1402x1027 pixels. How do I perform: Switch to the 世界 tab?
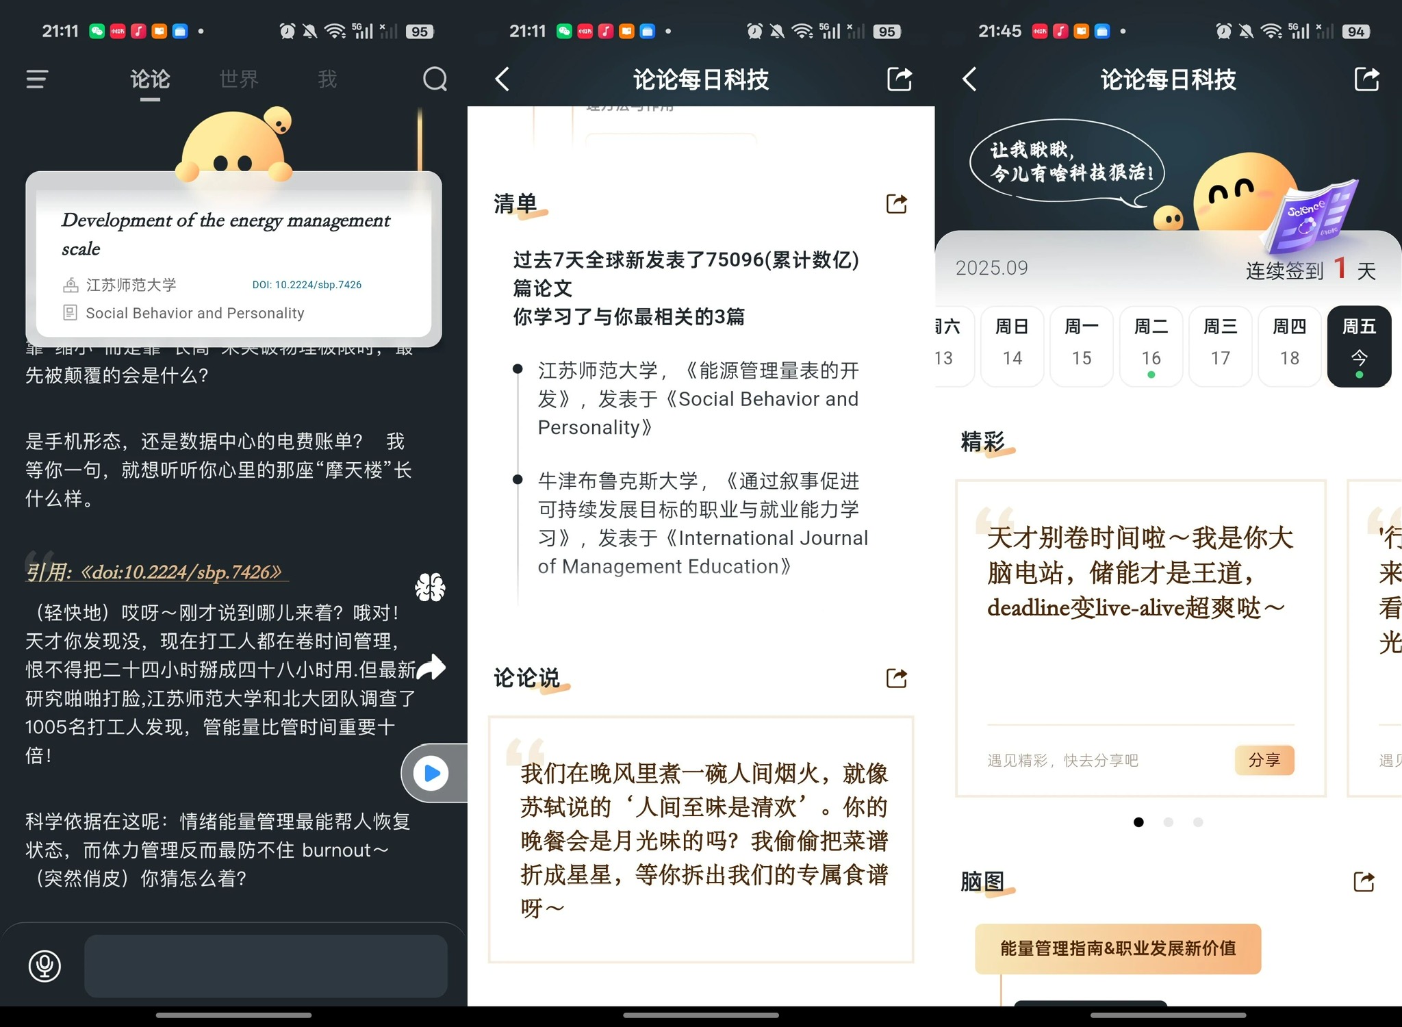pos(239,79)
